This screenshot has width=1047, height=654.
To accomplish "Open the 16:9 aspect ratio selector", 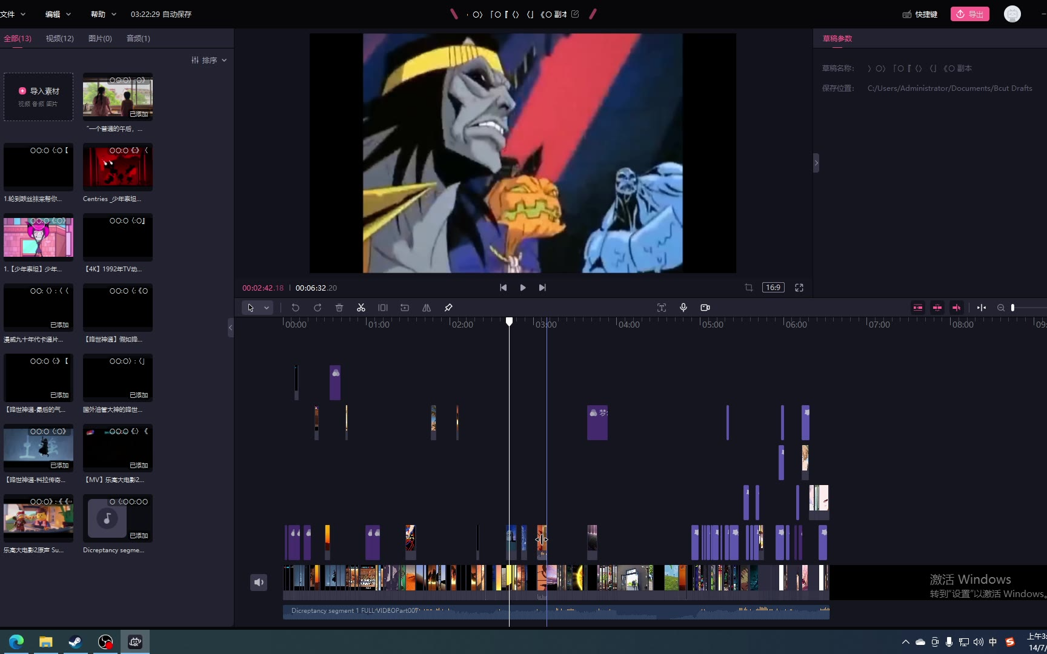I will 773,288.
